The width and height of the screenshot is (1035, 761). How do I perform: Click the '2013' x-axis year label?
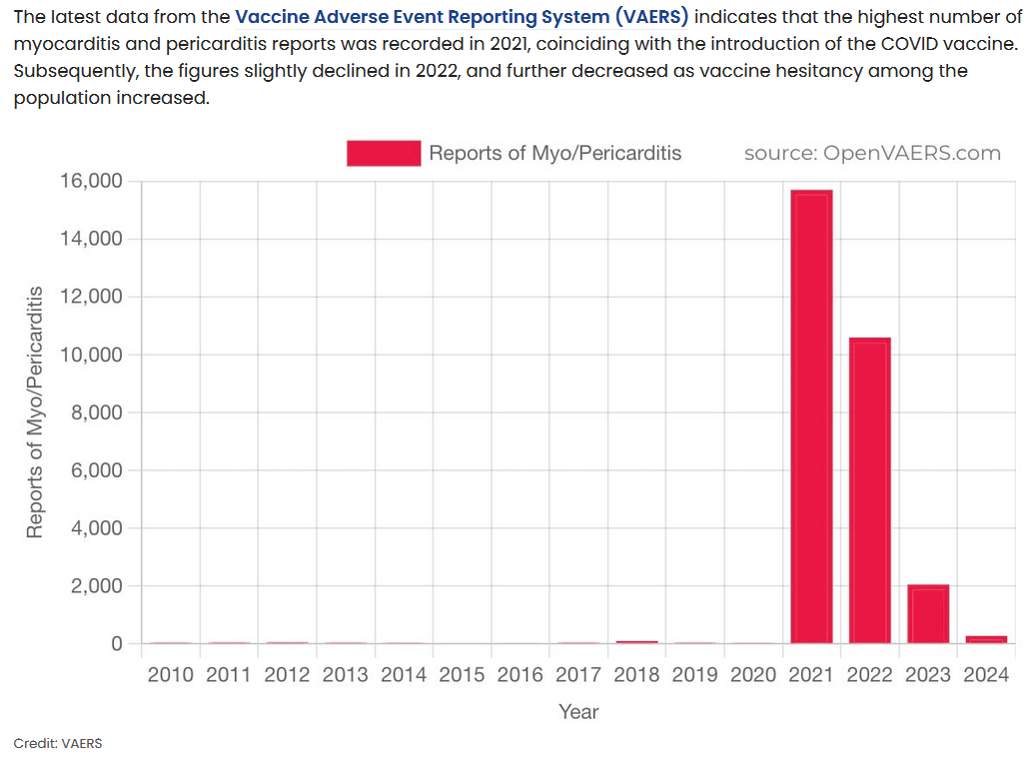click(346, 674)
